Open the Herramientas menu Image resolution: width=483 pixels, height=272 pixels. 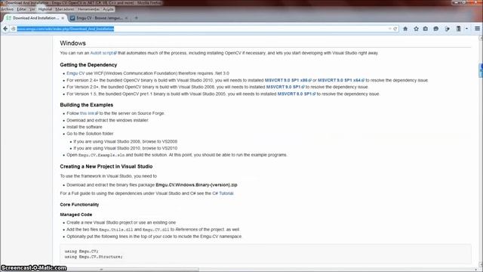(x=88, y=9)
